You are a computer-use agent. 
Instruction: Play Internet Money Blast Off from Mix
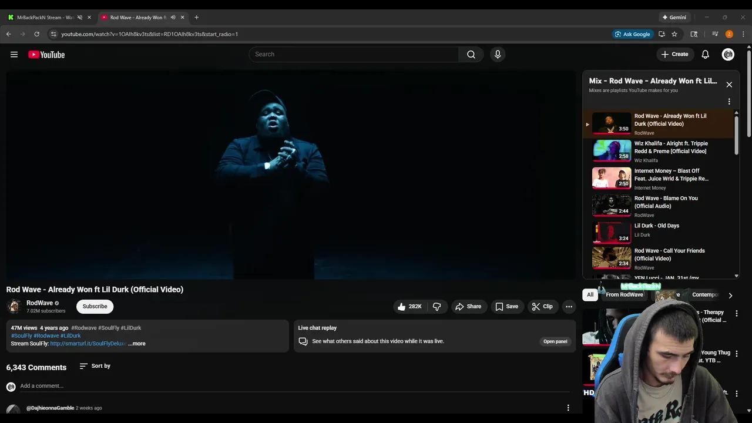pyautogui.click(x=658, y=179)
